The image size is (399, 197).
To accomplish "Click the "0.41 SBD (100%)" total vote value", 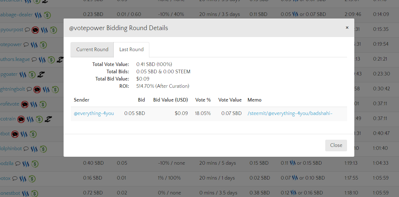I will [154, 64].
